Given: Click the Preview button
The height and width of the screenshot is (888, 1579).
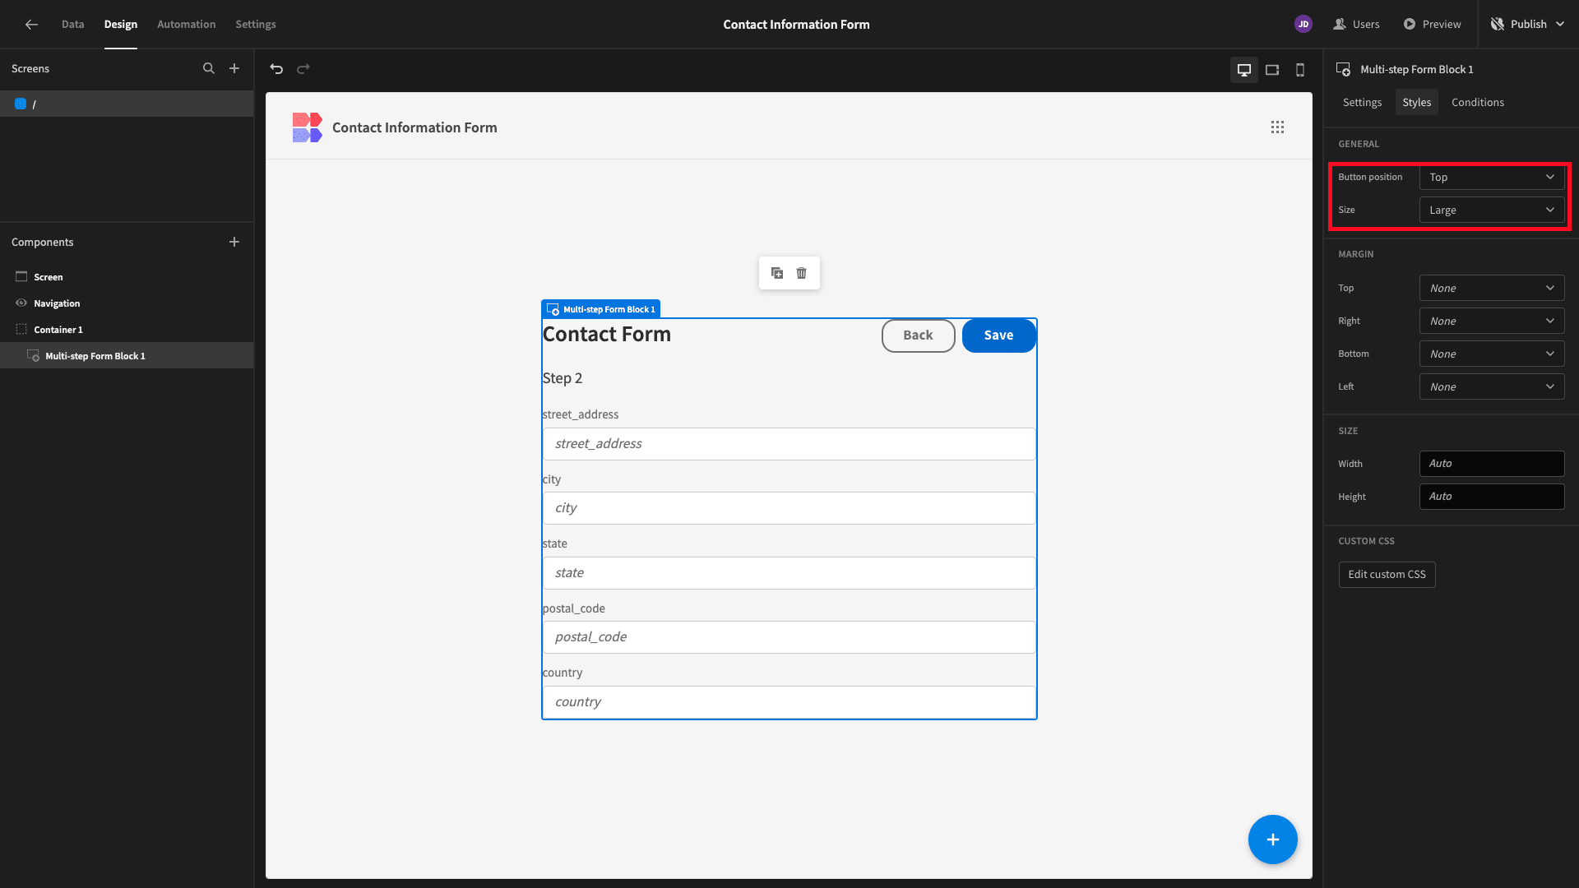Looking at the screenshot, I should 1433,25.
